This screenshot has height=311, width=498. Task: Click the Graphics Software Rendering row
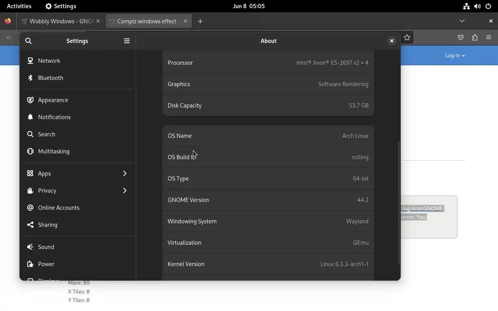tap(268, 84)
